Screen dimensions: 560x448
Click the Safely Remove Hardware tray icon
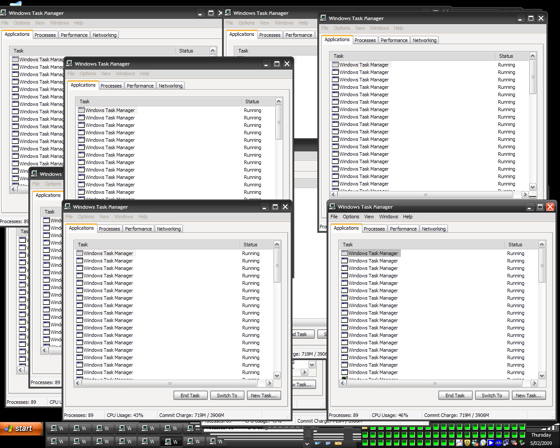(522, 443)
